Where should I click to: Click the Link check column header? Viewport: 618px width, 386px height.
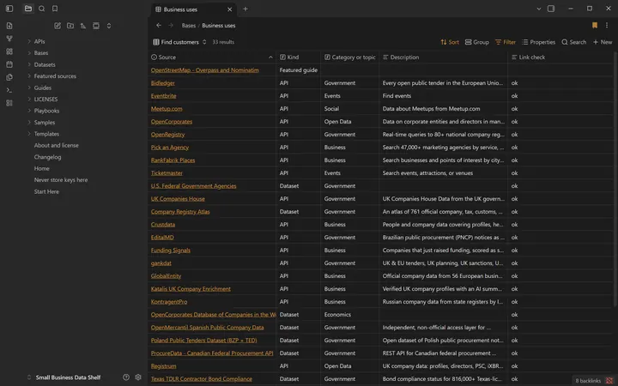click(560, 57)
